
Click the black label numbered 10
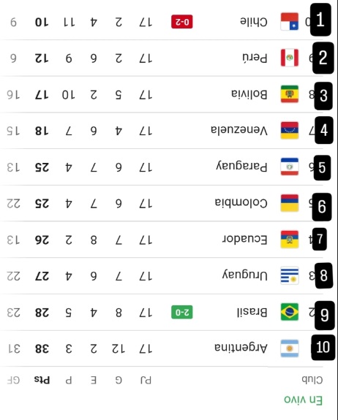323,347
